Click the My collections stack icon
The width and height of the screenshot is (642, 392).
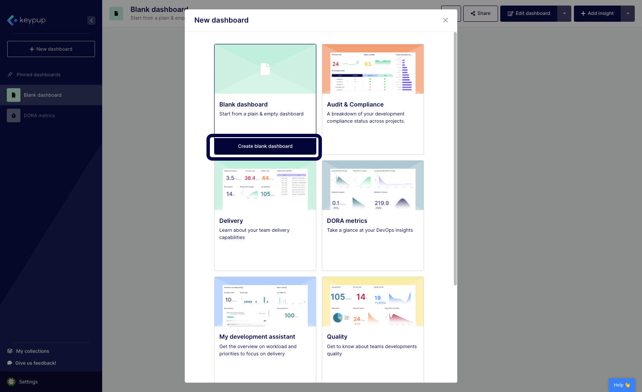10,351
